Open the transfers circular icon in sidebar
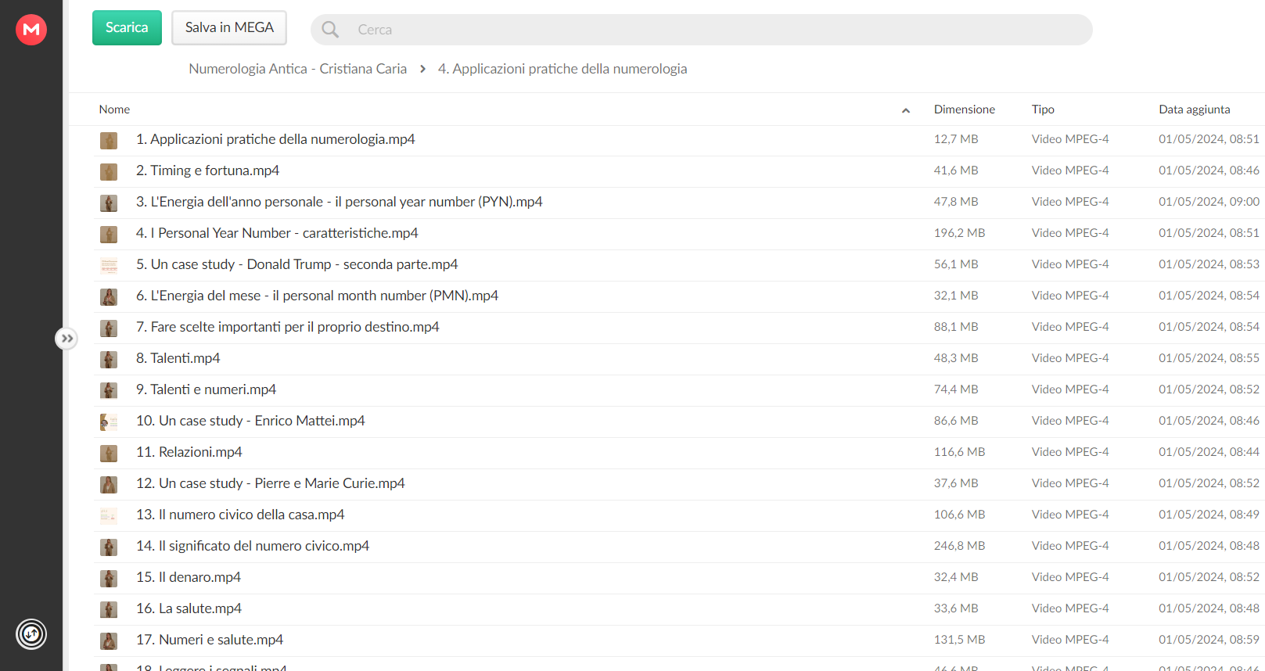The image size is (1265, 671). (31, 634)
